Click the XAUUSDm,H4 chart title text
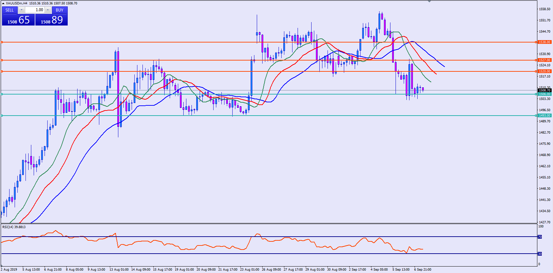553x273 pixels. [x=16, y=3]
